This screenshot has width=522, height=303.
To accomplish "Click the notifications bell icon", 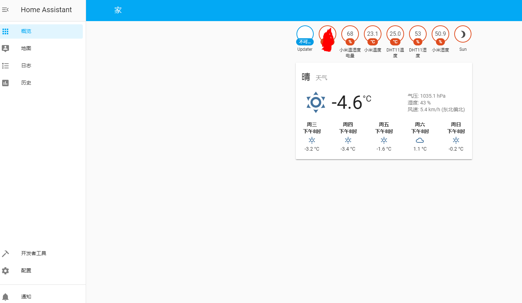I will pyautogui.click(x=5, y=297).
